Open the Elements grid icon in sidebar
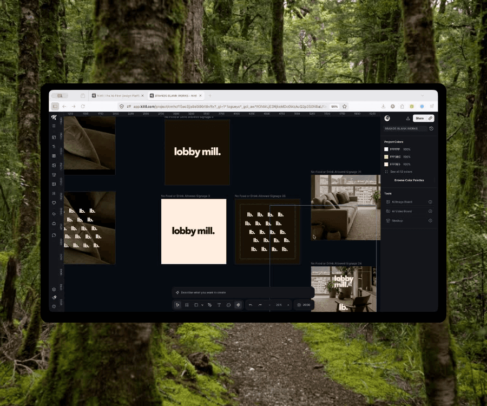Viewport: 487px width, 406px height. click(54, 156)
